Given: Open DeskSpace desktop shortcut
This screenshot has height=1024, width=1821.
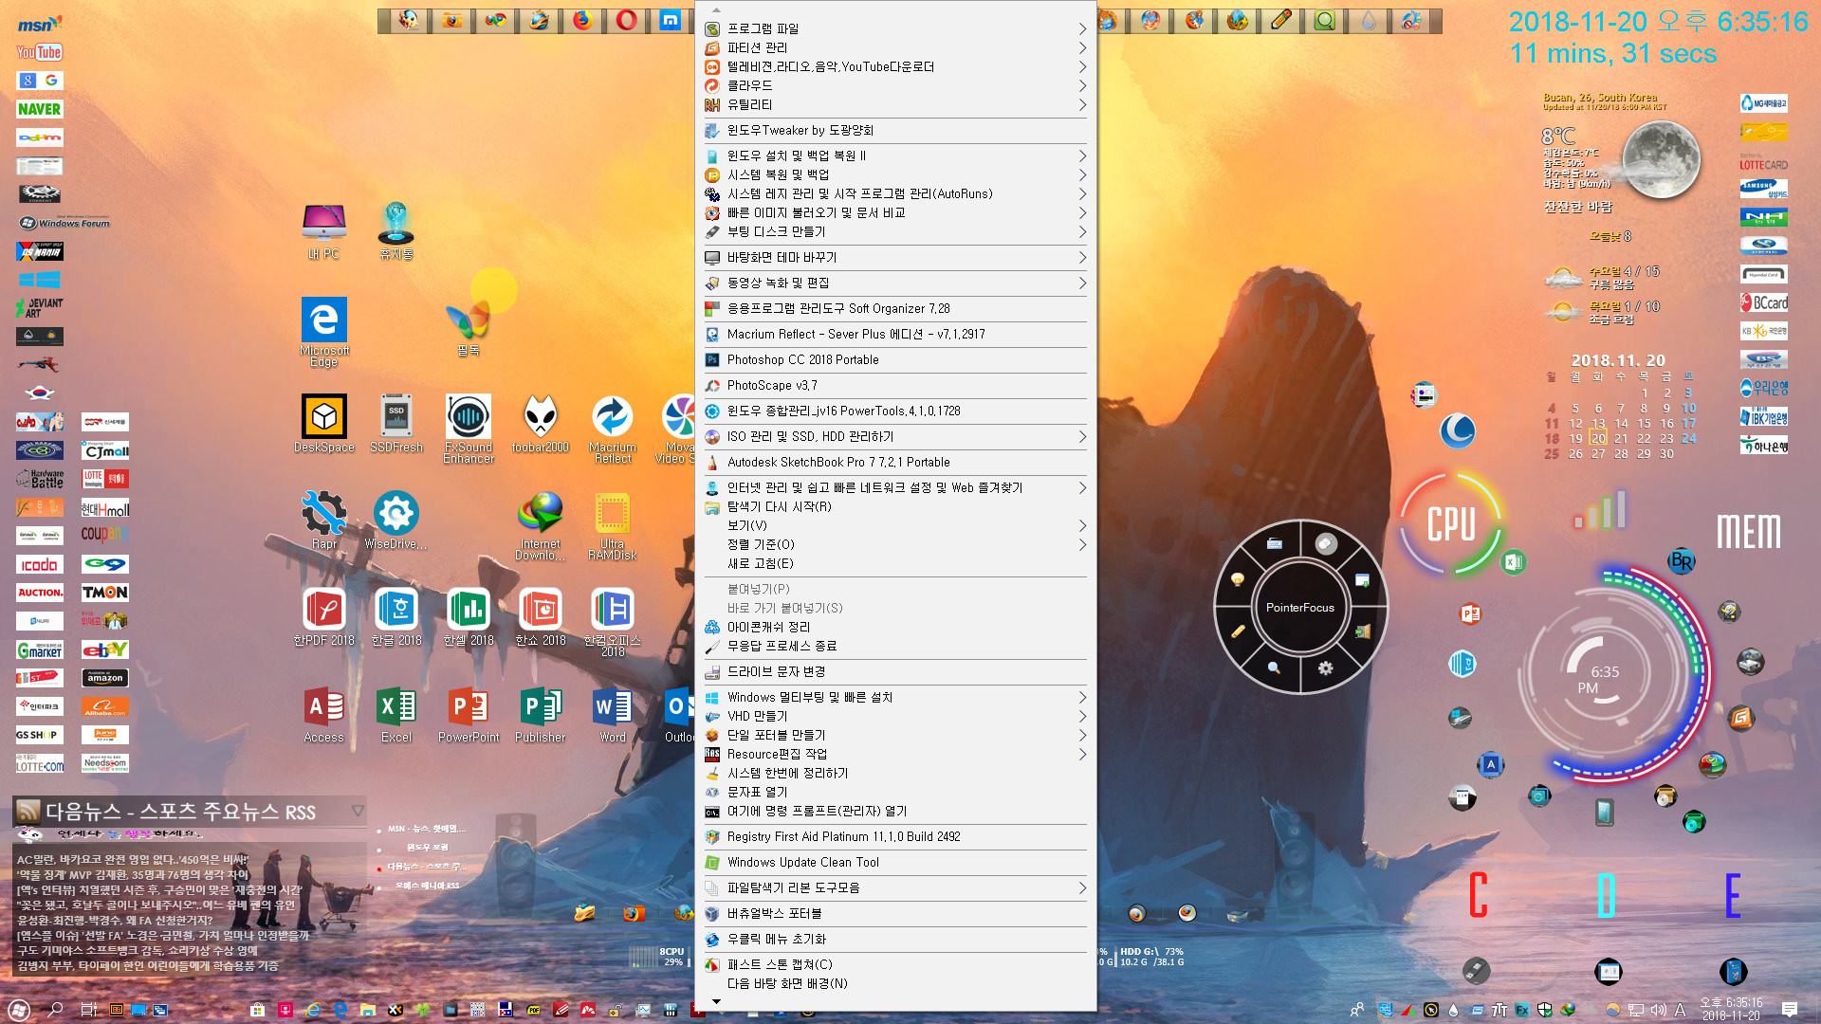Looking at the screenshot, I should [x=323, y=424].
